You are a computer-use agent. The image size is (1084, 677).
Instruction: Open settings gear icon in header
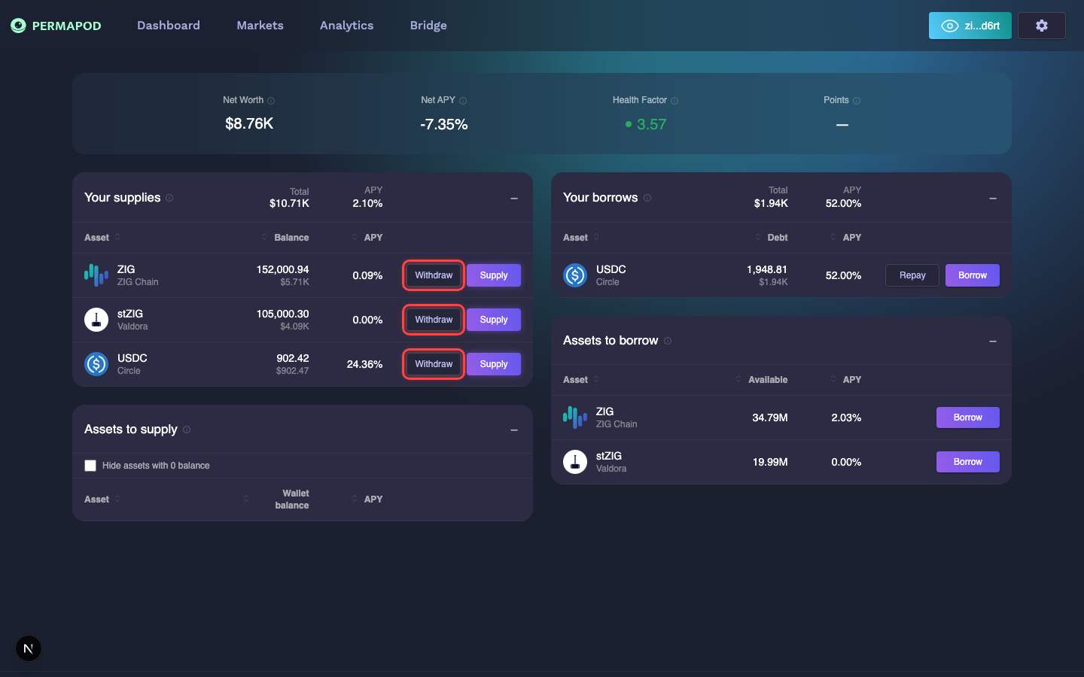coord(1041,26)
